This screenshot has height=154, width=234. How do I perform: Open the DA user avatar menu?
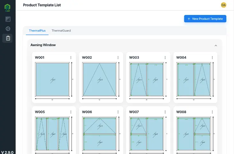pyautogui.click(x=223, y=5)
